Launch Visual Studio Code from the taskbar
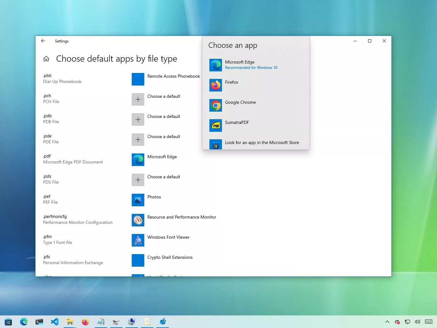Screen dimensions: 437x328 pos(55,322)
